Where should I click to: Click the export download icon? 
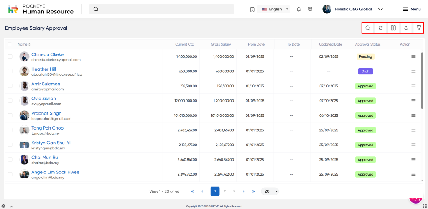(x=406, y=28)
